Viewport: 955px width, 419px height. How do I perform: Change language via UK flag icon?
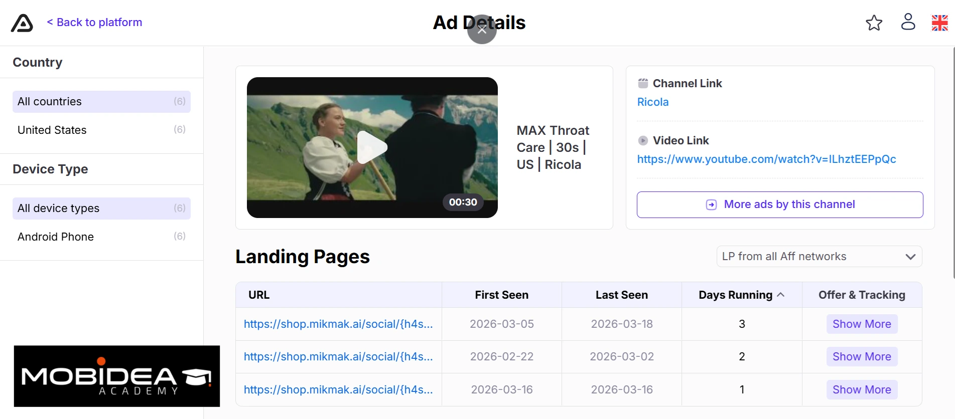pos(939,23)
